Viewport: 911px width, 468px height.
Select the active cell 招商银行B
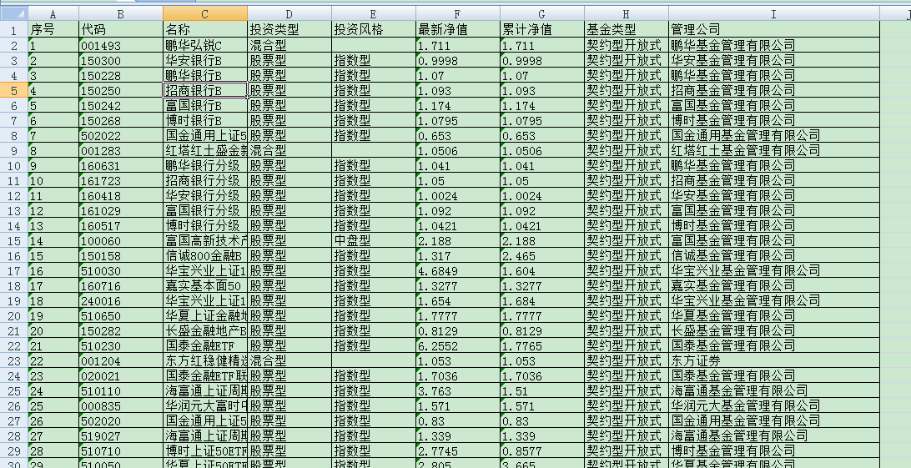[x=205, y=90]
